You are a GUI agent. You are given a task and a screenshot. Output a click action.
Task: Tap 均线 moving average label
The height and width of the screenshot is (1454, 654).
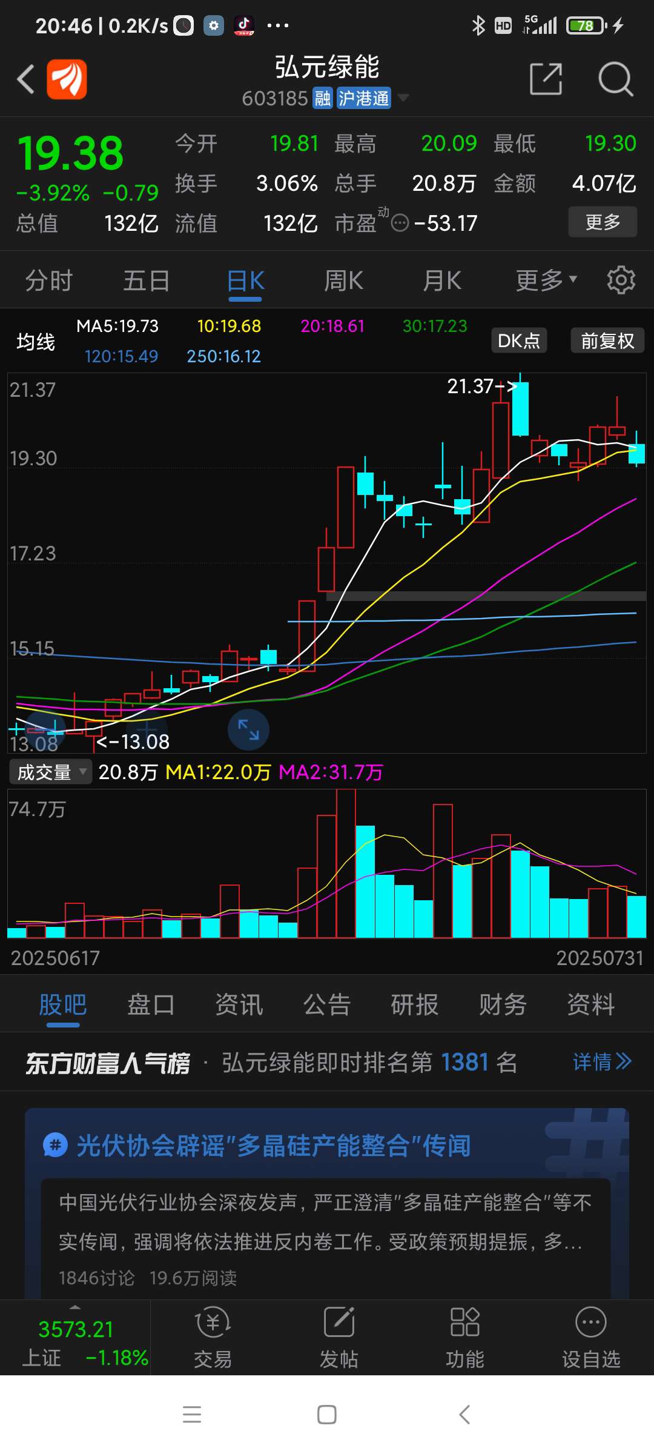(x=36, y=342)
